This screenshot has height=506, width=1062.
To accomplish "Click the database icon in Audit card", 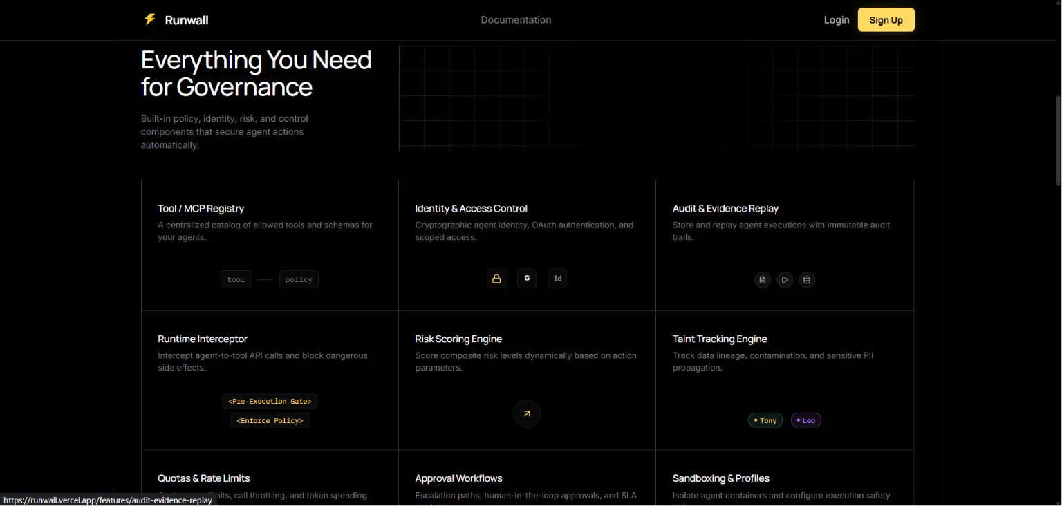I will pyautogui.click(x=806, y=280).
